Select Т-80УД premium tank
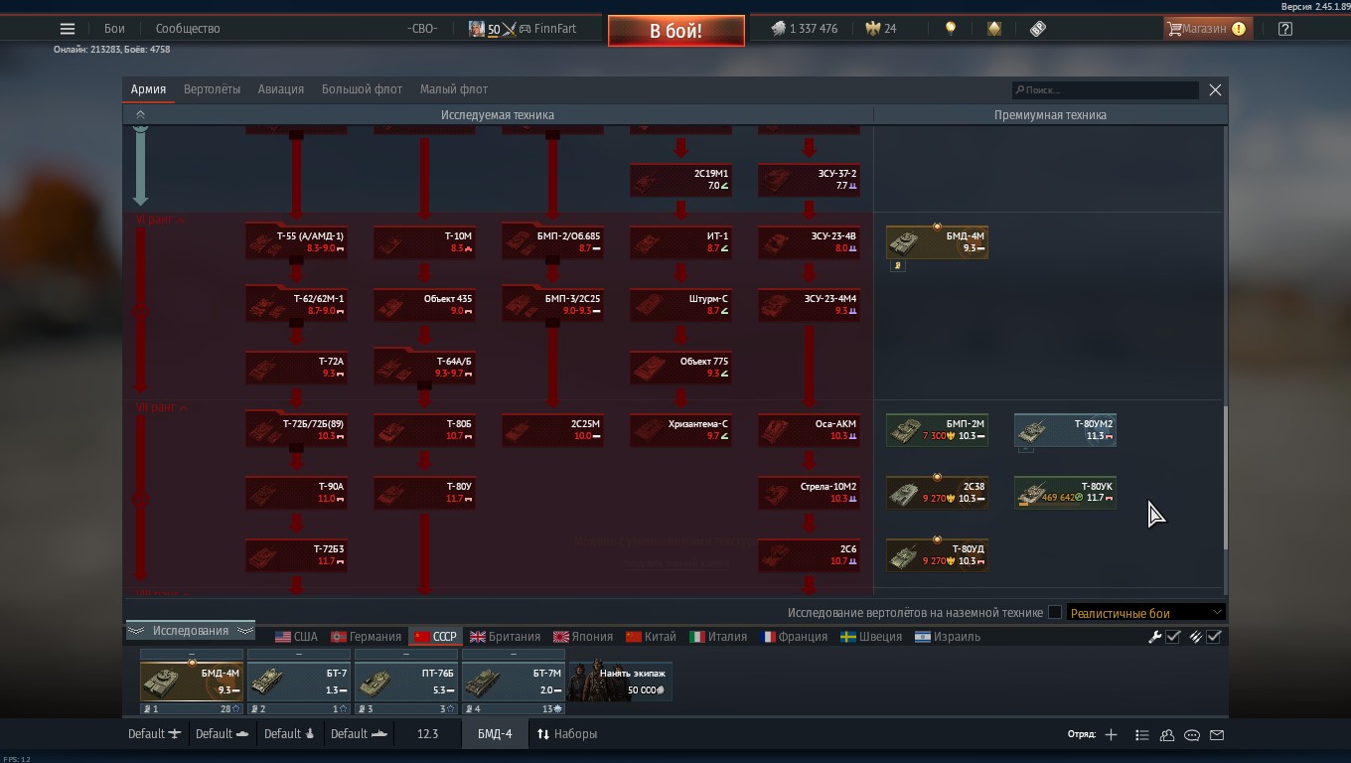1351x763 pixels. (x=937, y=555)
